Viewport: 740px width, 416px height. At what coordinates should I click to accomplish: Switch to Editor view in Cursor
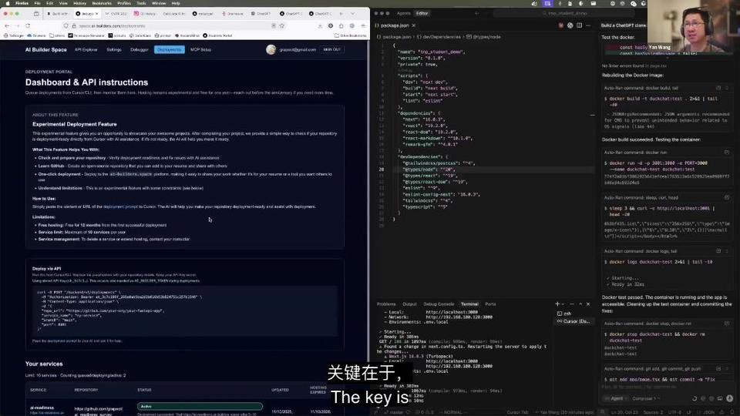click(x=422, y=13)
